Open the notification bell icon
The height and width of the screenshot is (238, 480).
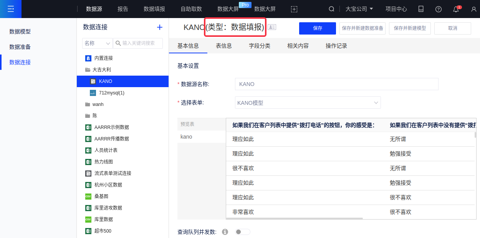point(456,9)
